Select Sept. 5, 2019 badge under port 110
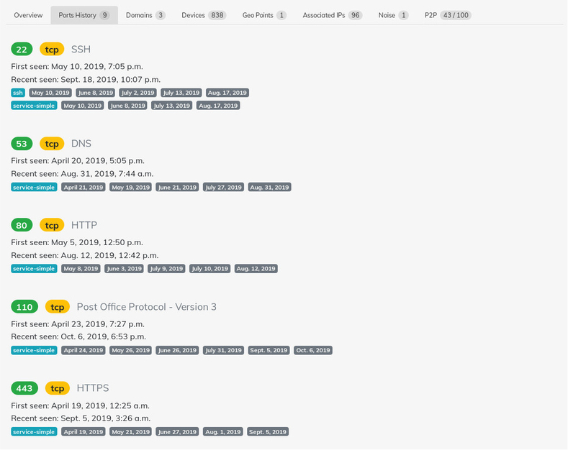Viewport: 568px width, 450px height. click(269, 350)
